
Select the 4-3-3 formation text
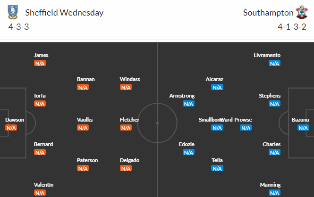(x=18, y=27)
